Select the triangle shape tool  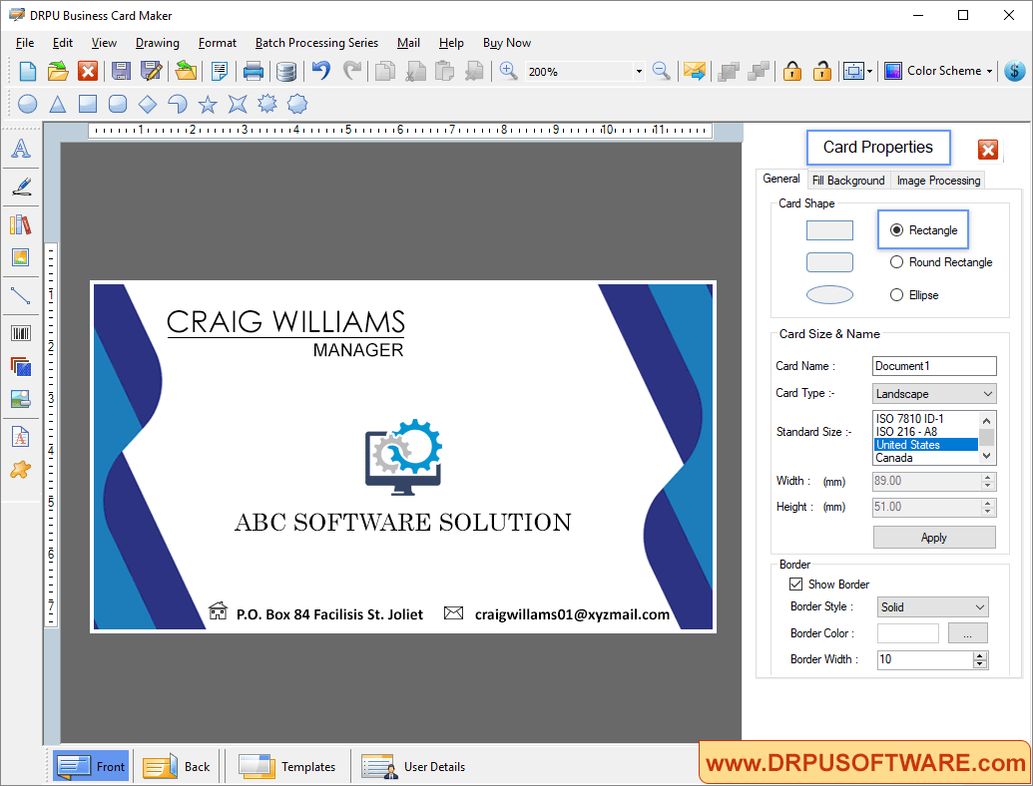[x=58, y=104]
